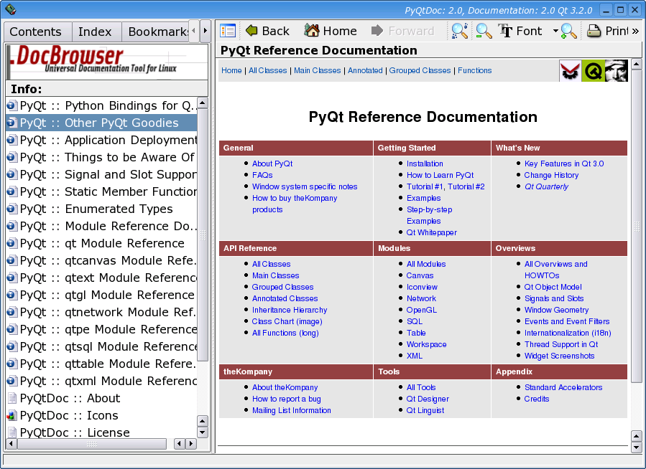Zoom out with the minus magnifier icon
Screen dimensions: 646x469
tap(484, 31)
